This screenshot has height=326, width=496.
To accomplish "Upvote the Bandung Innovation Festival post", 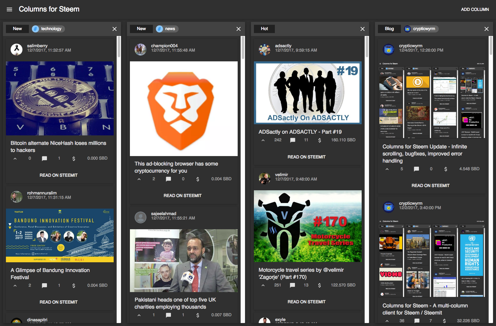I will click(x=15, y=286).
